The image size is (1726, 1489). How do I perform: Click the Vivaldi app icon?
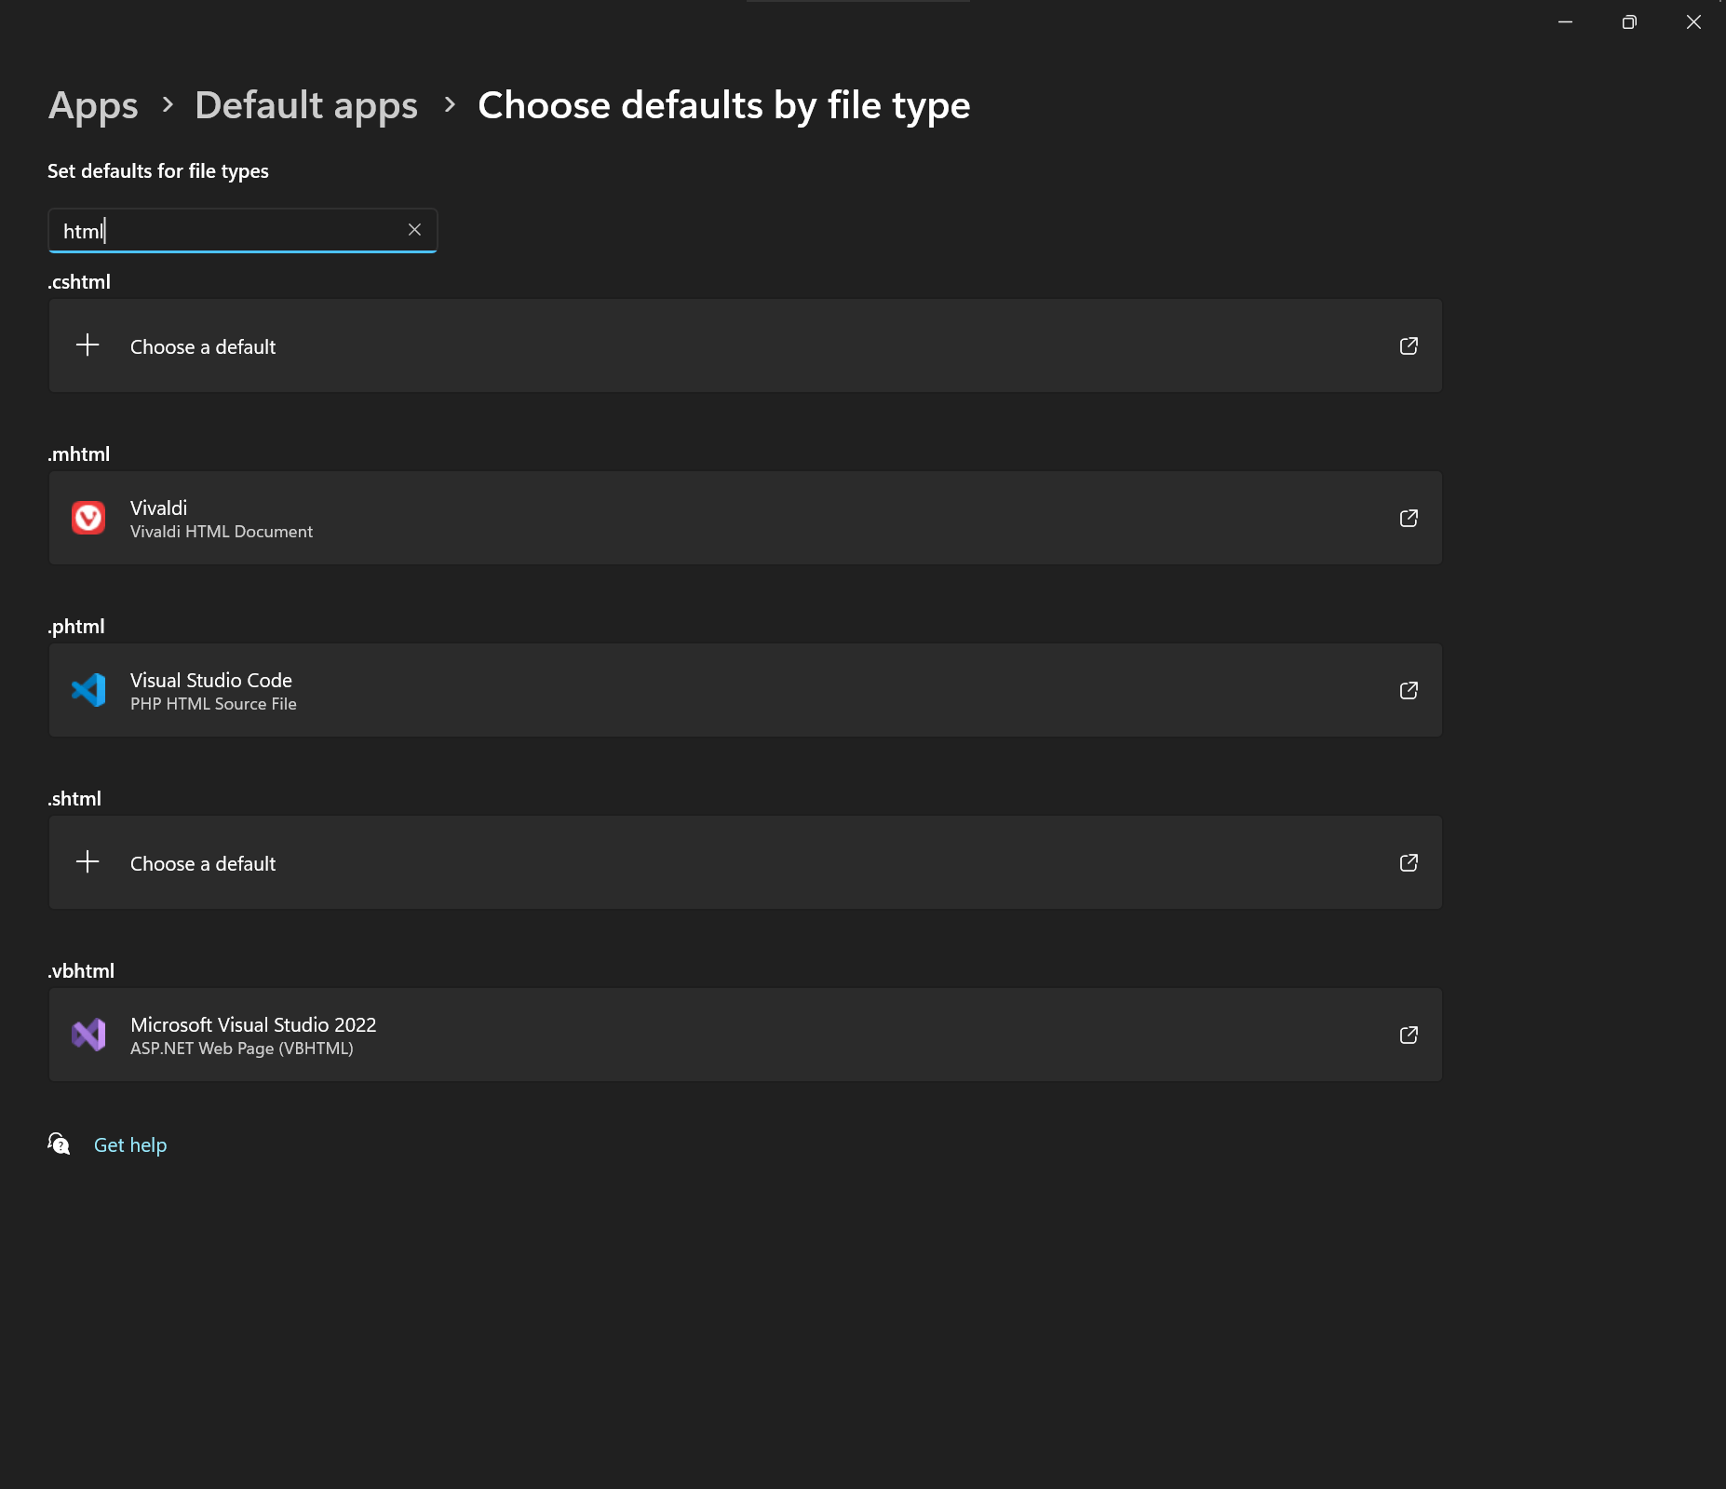click(88, 518)
